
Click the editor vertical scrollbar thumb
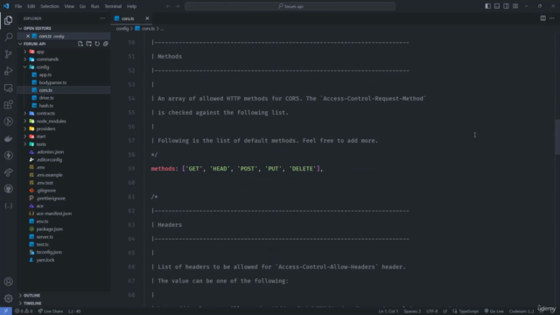[557, 136]
